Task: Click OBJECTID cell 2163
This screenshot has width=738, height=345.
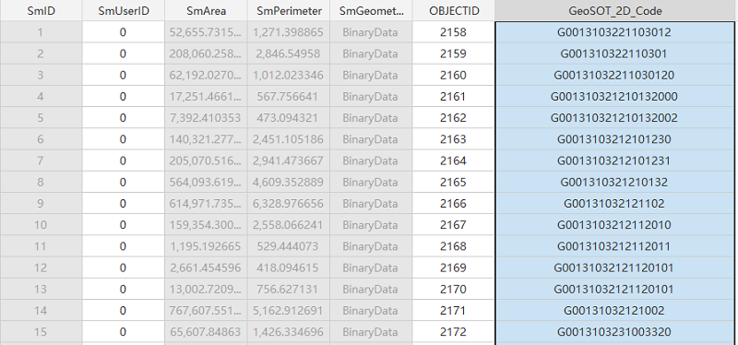Action: [x=454, y=139]
